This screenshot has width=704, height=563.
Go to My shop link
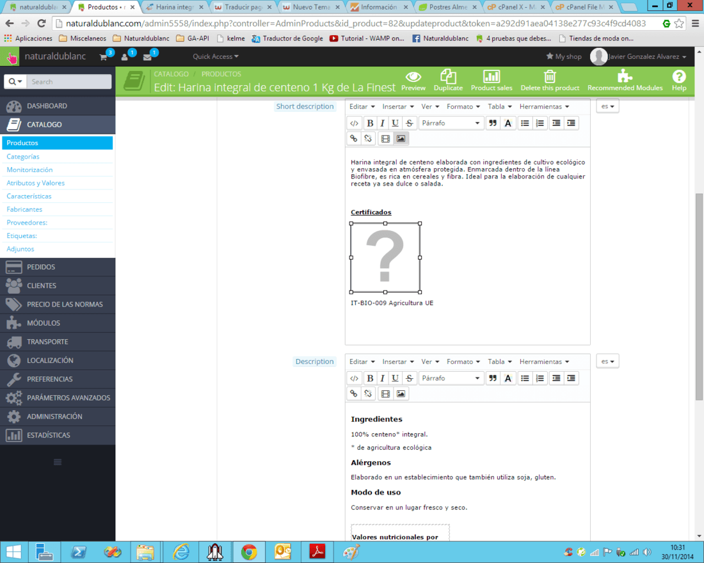(563, 56)
